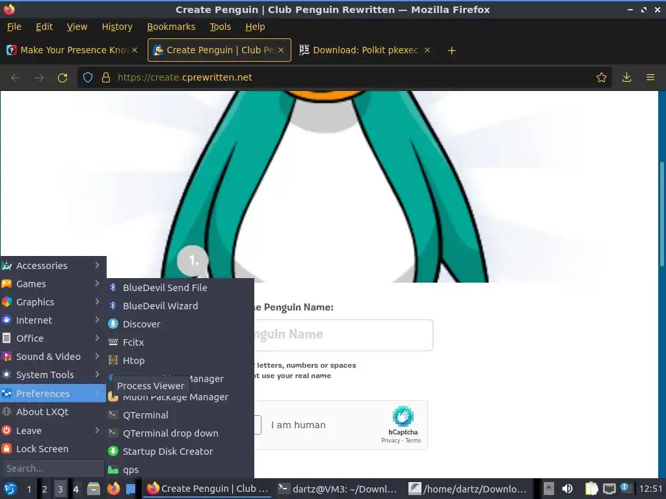Open the Tools menu
The height and width of the screenshot is (499, 666).
220,27
